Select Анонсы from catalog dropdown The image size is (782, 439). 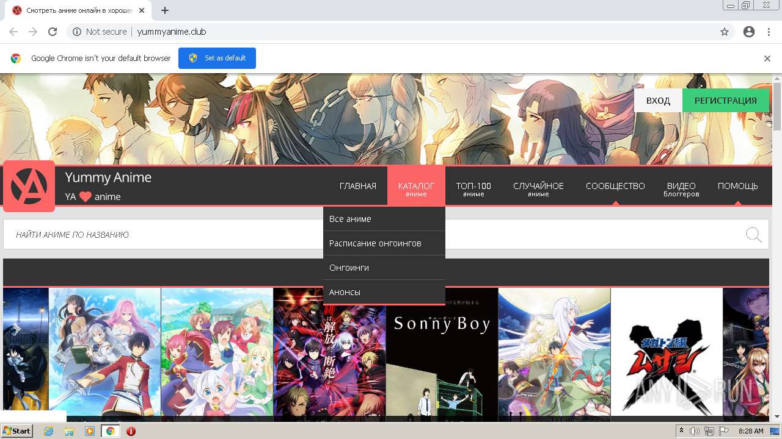pos(384,292)
